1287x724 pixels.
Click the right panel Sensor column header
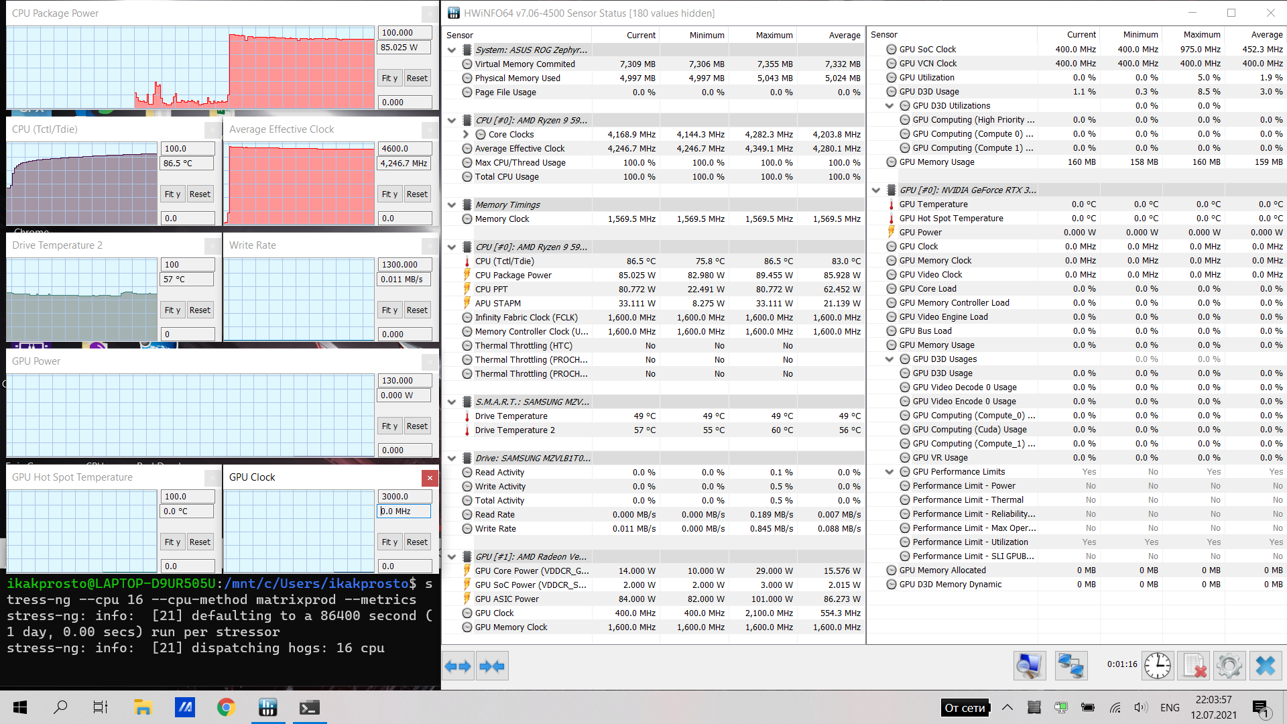pyautogui.click(x=952, y=35)
